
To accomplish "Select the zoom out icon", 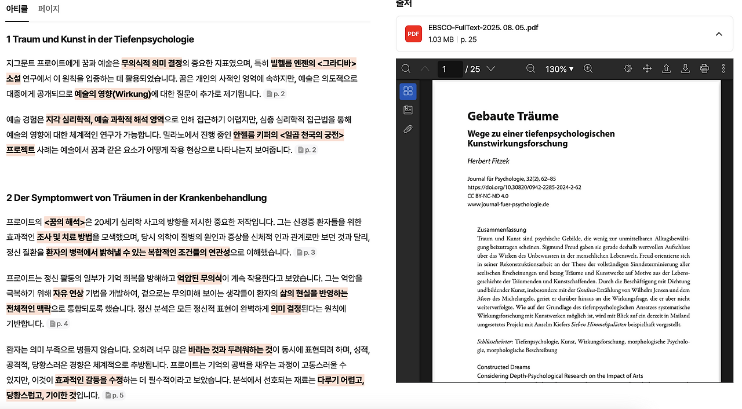I will [530, 68].
